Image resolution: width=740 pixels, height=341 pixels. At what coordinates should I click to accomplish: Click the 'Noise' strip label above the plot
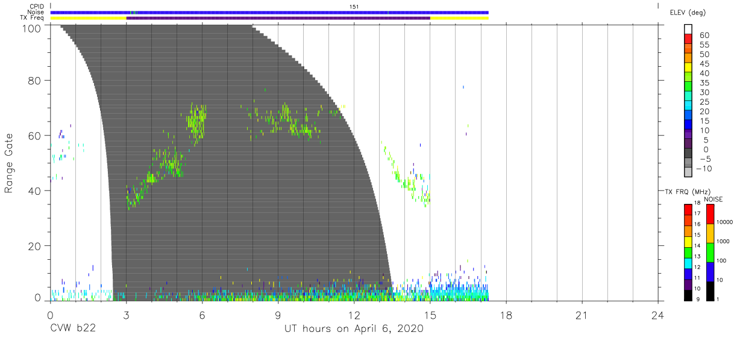36,12
